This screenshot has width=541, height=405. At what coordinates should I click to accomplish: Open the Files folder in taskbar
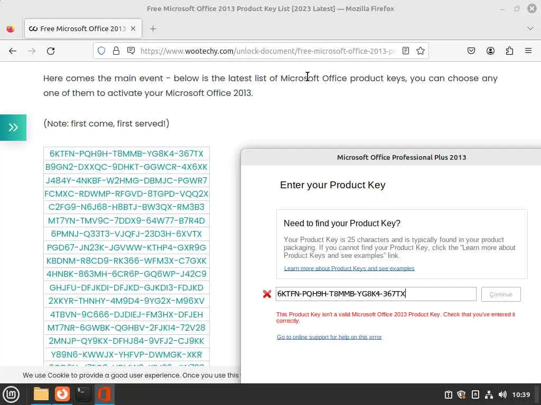click(41, 394)
